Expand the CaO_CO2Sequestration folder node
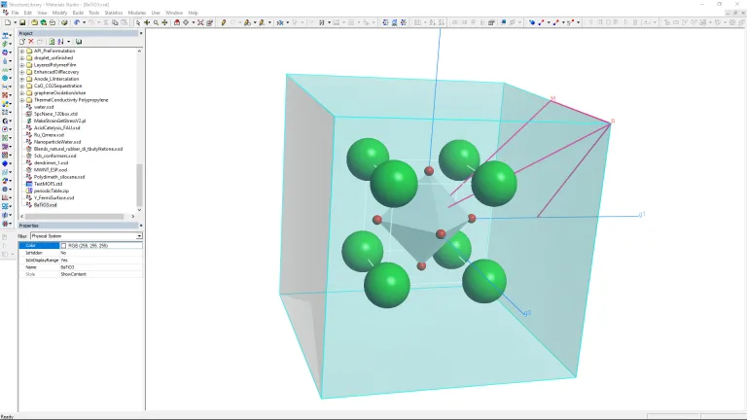The image size is (747, 420). pyautogui.click(x=22, y=86)
